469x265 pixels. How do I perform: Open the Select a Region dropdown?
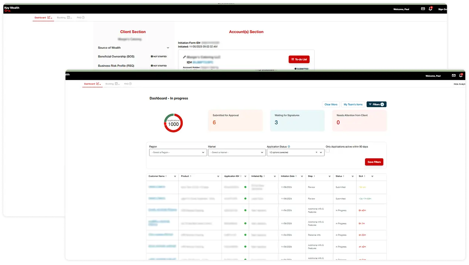point(178,152)
